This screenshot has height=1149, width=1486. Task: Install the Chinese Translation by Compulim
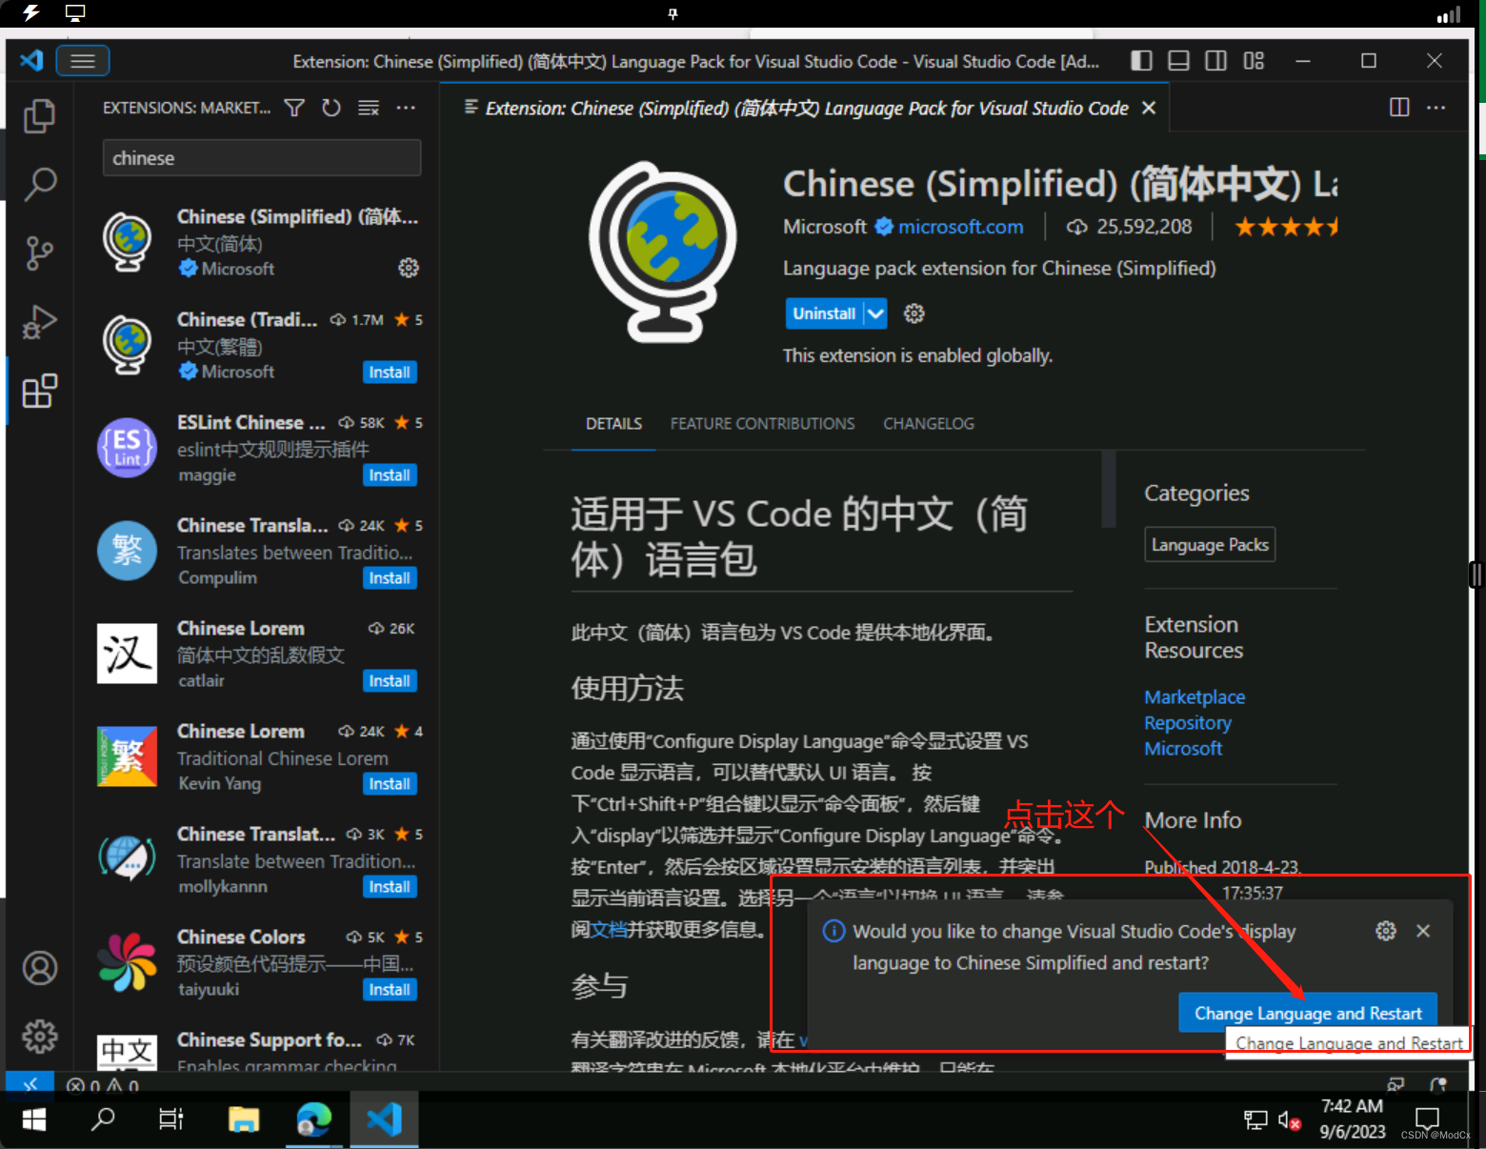click(x=390, y=578)
